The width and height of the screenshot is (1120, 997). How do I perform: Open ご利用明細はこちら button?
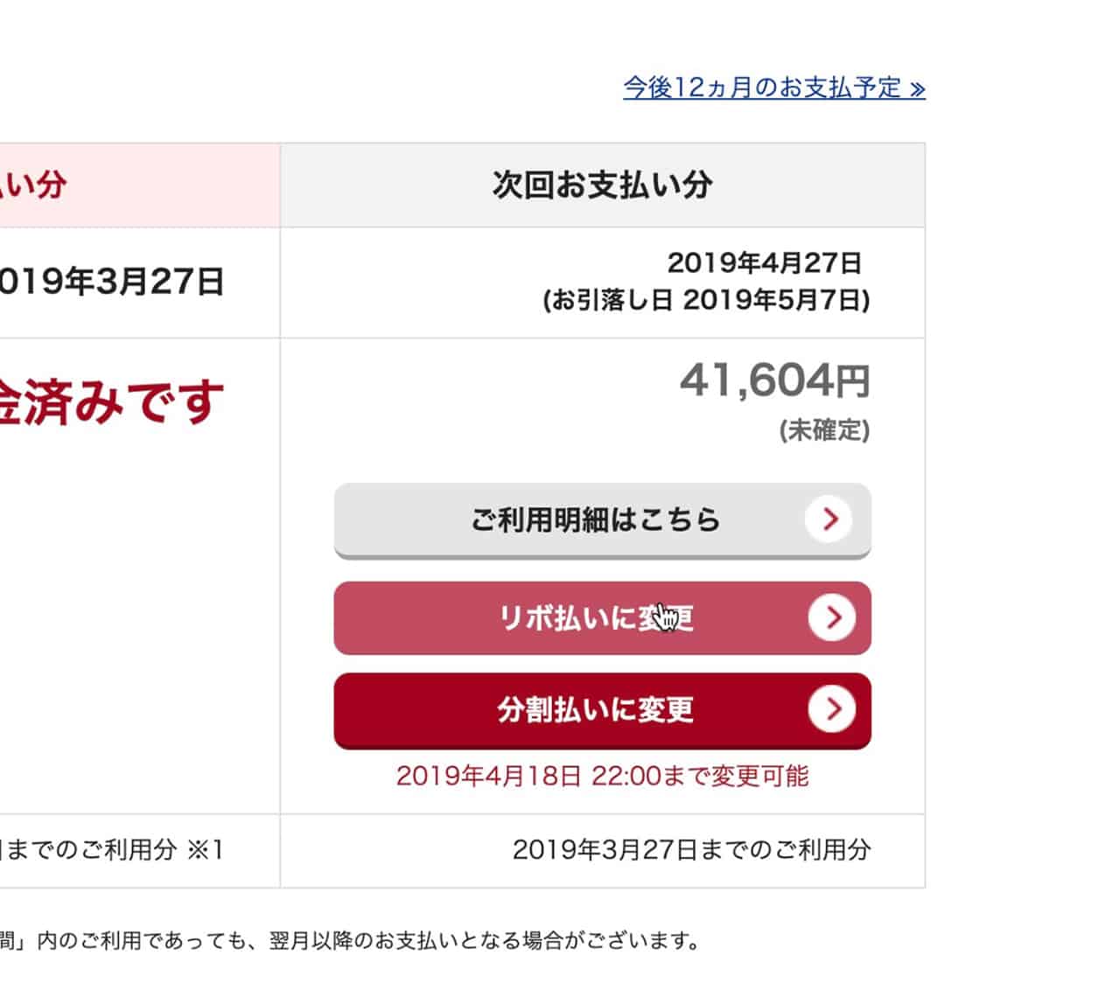(x=602, y=520)
